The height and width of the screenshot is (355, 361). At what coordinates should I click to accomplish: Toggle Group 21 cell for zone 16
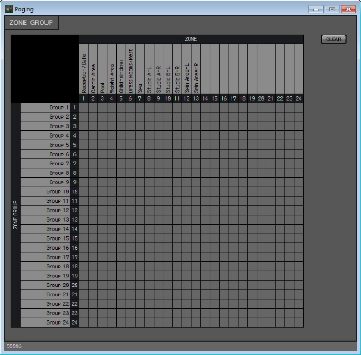(x=224, y=294)
